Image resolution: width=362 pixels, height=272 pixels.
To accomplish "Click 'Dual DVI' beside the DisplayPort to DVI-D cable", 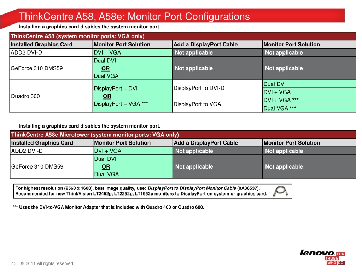I will 309,84.
